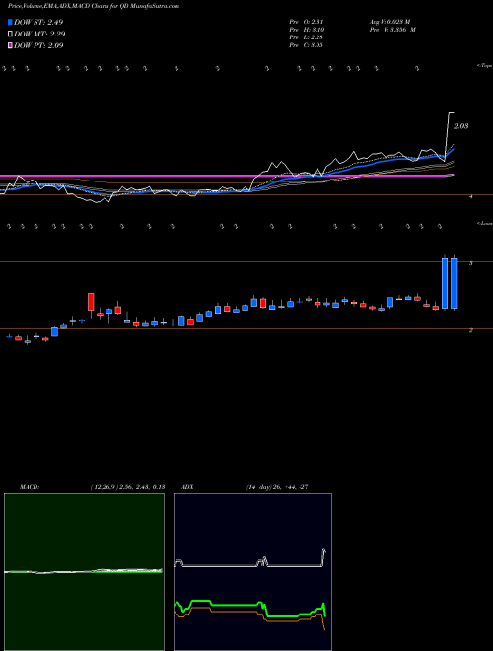Click the 'Pre V: 3.356 M' volume text

coord(392,30)
